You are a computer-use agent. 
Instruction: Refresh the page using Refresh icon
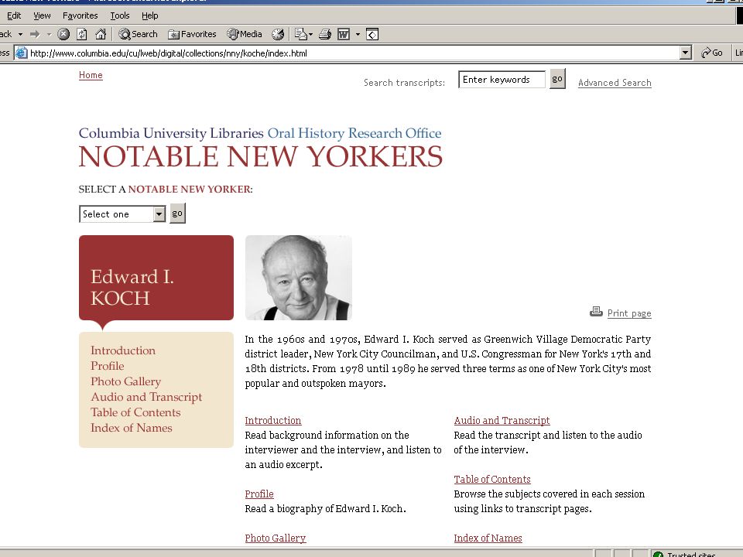tap(82, 34)
